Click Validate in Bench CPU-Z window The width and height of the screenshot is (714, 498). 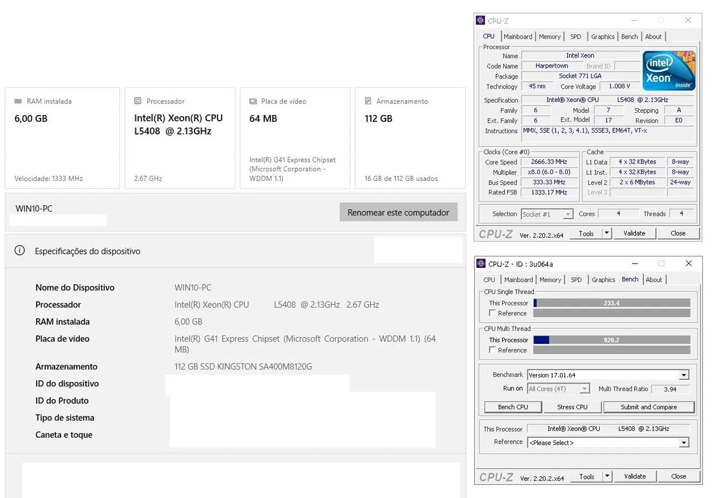click(635, 476)
